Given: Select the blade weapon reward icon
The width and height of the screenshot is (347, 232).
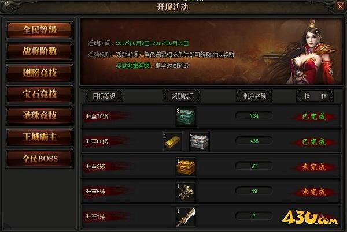Looking at the screenshot, I should (186, 217).
